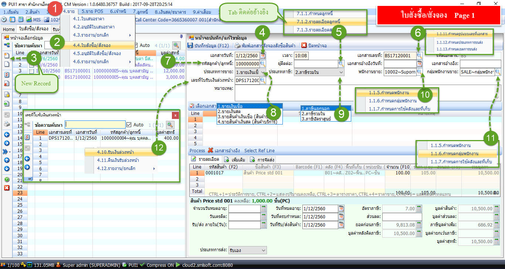
Task: Open lookup for เอกสารเลขที่ BS17120001
Action: (420, 55)
